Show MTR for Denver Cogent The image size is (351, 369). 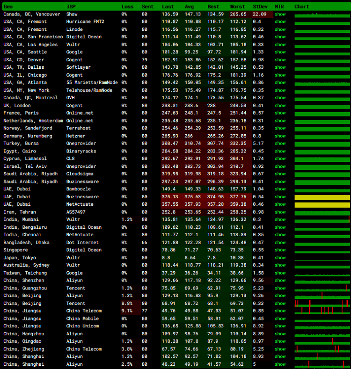point(280,60)
